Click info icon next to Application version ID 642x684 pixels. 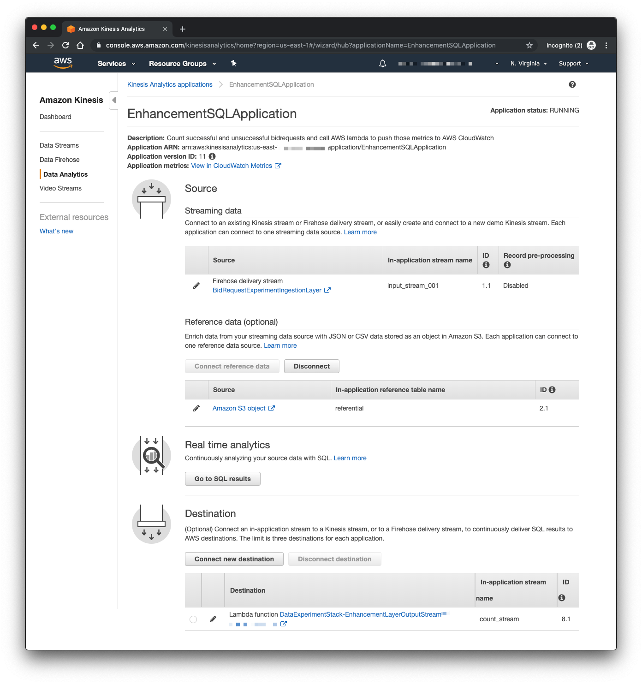click(212, 156)
